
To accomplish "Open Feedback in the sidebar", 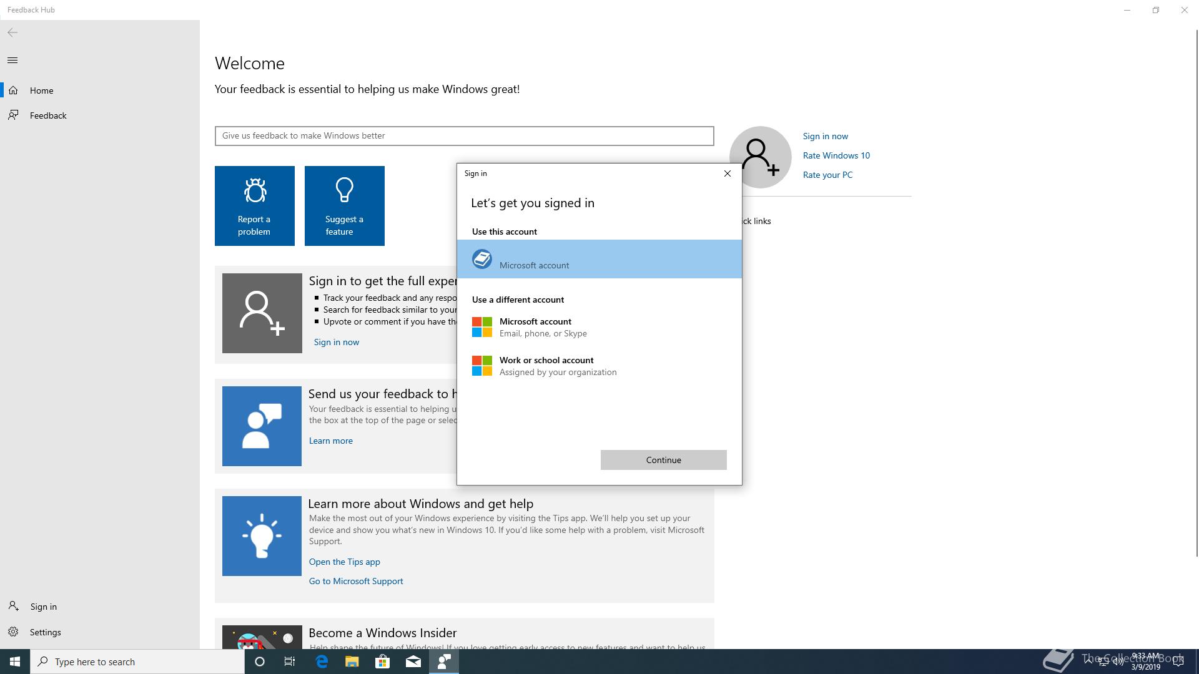I will click(100, 115).
